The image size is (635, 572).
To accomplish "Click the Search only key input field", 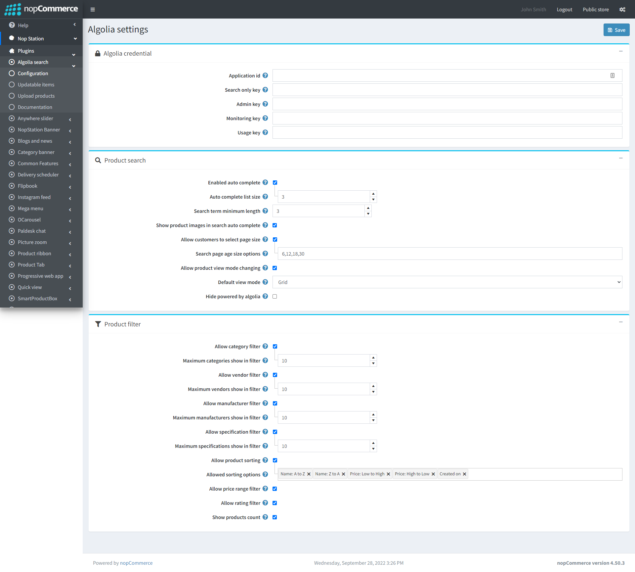I will (x=447, y=90).
